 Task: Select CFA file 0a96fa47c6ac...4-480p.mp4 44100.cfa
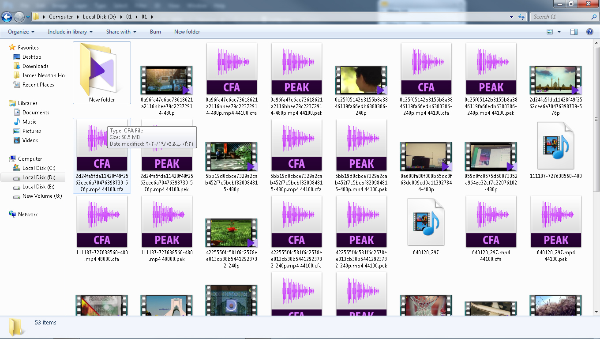(232, 69)
